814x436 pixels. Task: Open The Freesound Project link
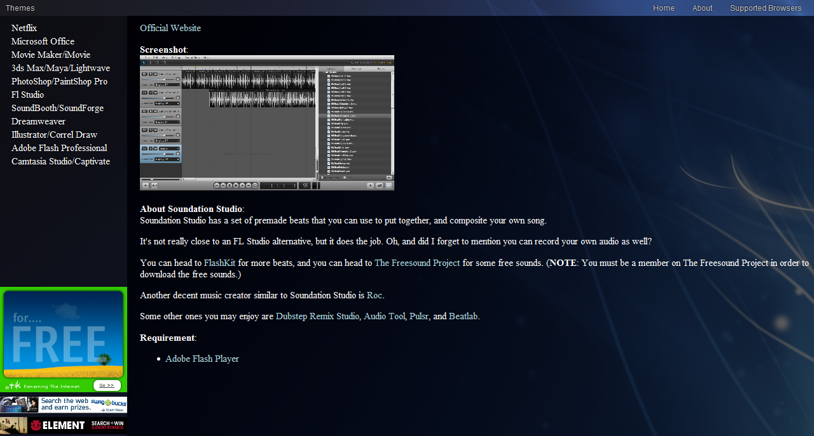tap(417, 263)
